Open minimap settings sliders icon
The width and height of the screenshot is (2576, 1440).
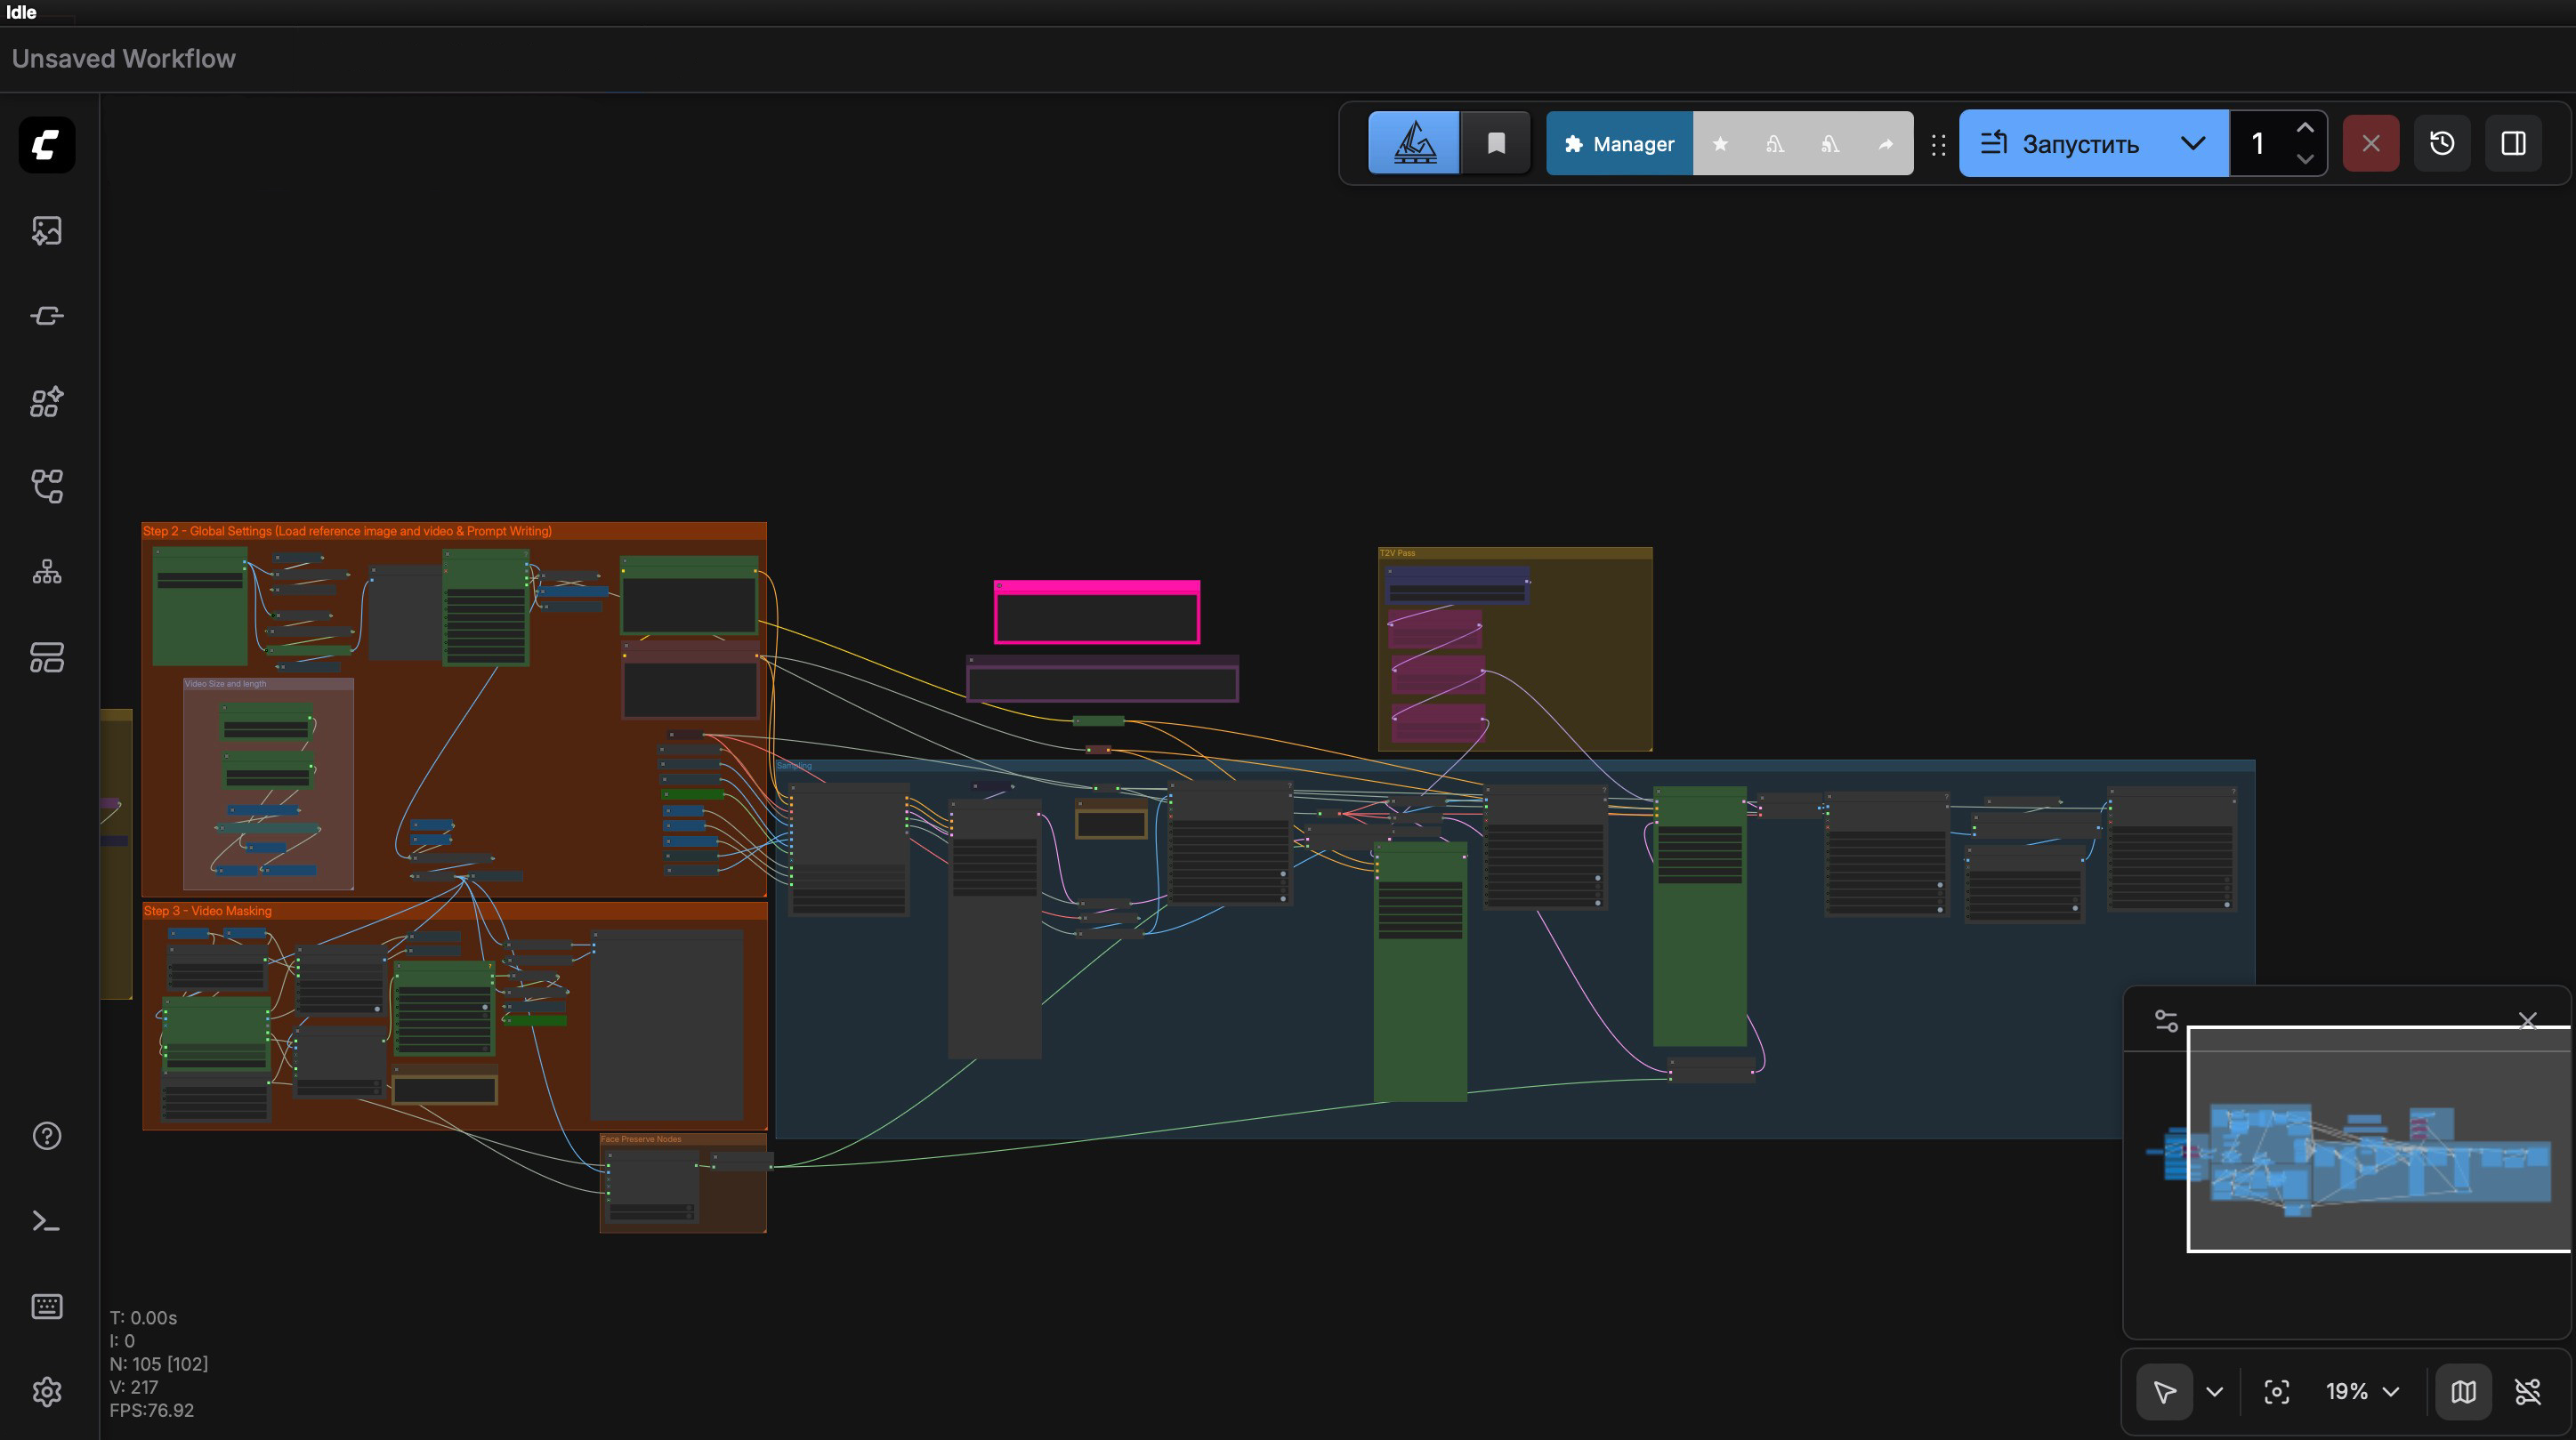point(2166,1020)
